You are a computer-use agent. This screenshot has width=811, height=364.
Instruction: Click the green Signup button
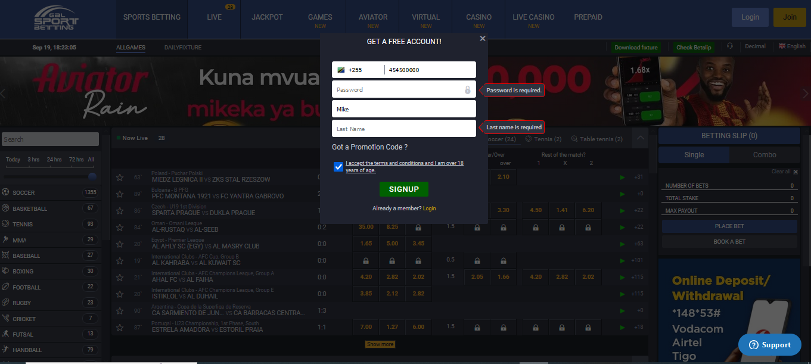pos(404,189)
